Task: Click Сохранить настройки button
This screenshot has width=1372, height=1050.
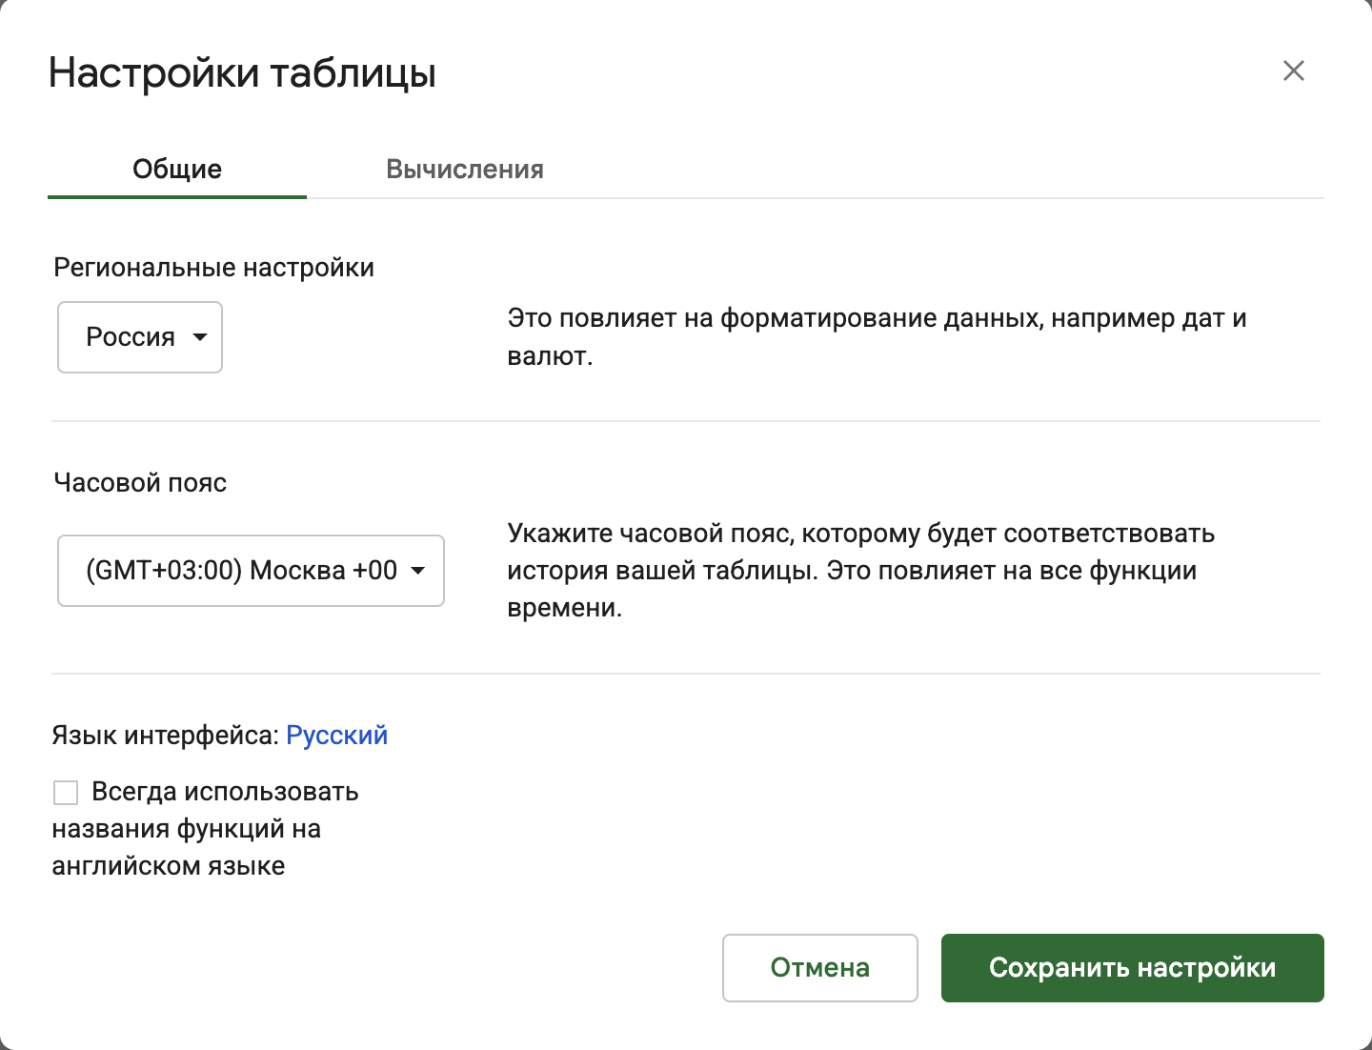Action: click(x=1133, y=968)
